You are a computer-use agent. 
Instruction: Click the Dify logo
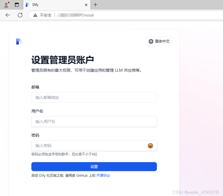19,41
